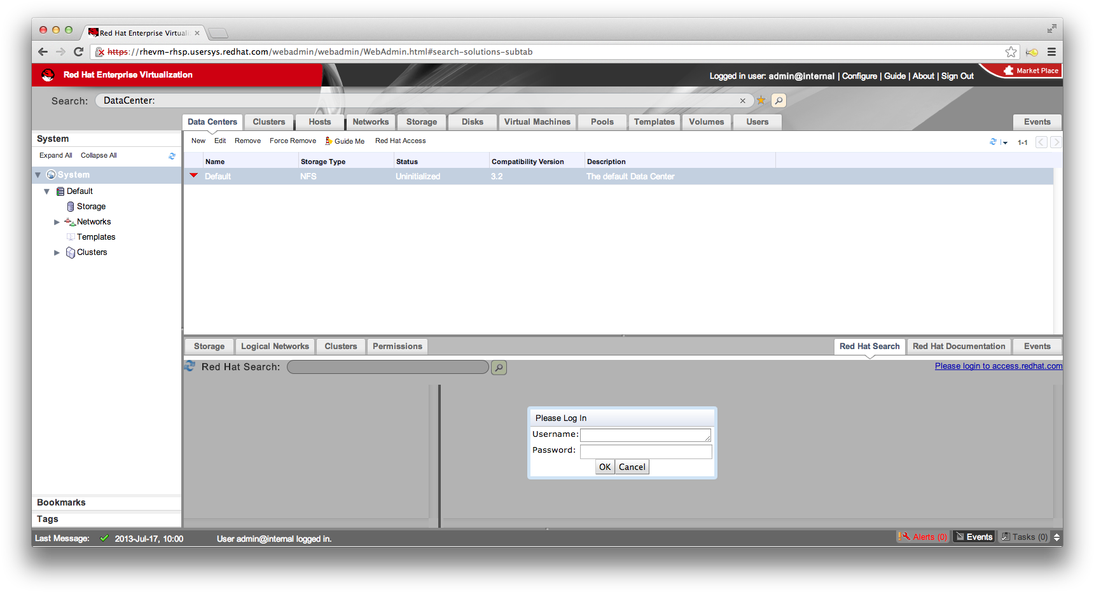Sort by the Compatibility Version column header
This screenshot has height=592, width=1094.
point(537,162)
